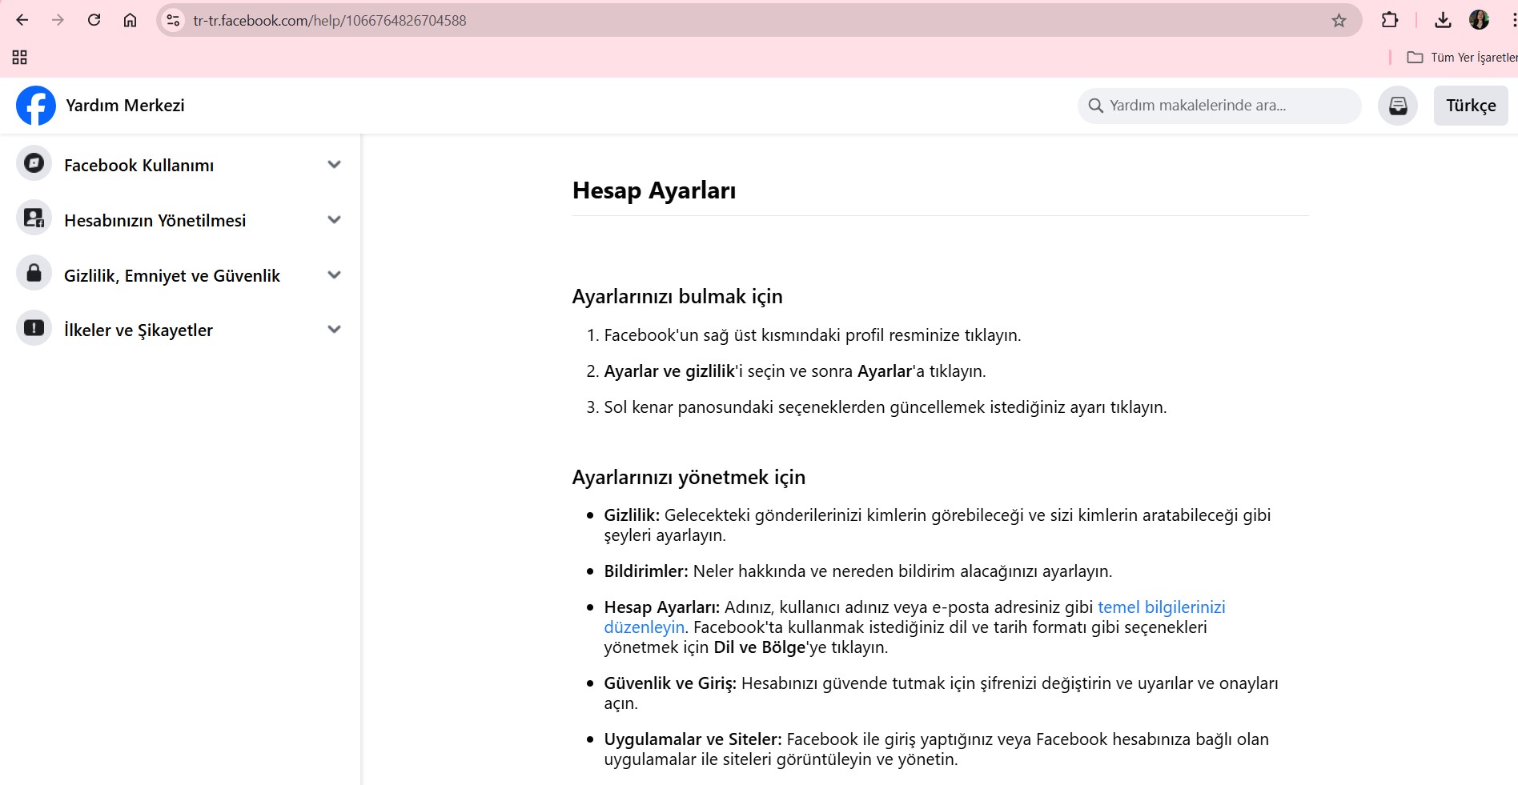Viewport: 1518px width, 785px height.
Task: Go back to the previous page
Action: coord(22,20)
